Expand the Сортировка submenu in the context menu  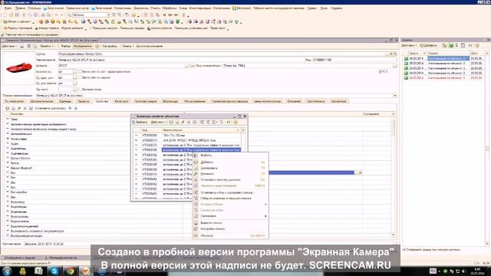point(230,216)
